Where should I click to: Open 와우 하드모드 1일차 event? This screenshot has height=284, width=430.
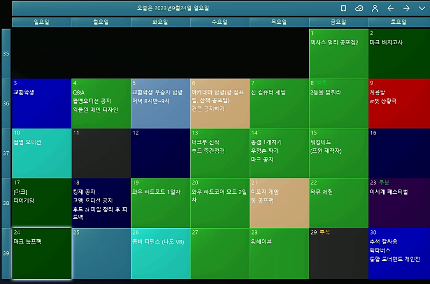[x=156, y=192]
